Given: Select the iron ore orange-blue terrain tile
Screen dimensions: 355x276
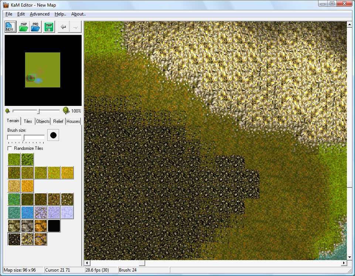Looking at the screenshot, I should [41, 239].
